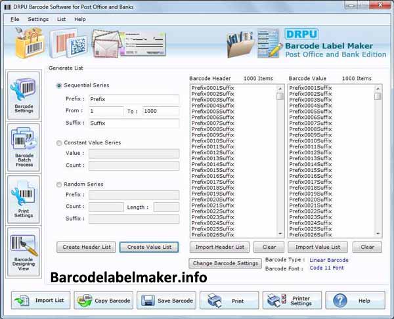394x319 pixels.
Task: Select Prefix0023Suffix in Barcode Value list
Action: 311,217
